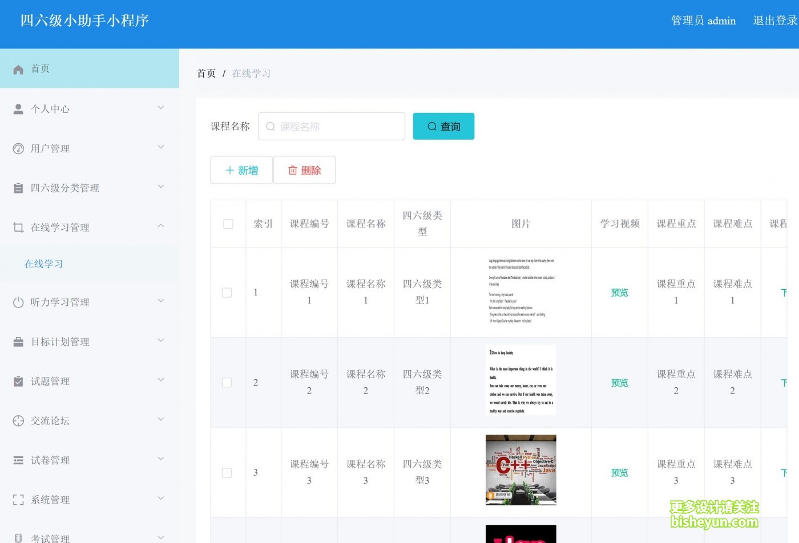Click the person icon next to 个人中心
This screenshot has width=799, height=543.
click(18, 108)
